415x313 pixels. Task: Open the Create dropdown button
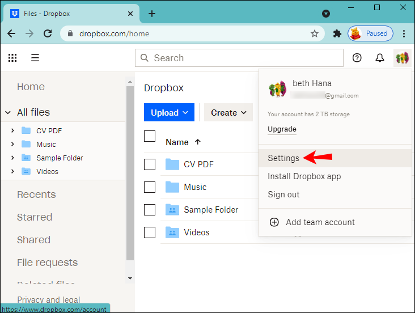(x=228, y=112)
